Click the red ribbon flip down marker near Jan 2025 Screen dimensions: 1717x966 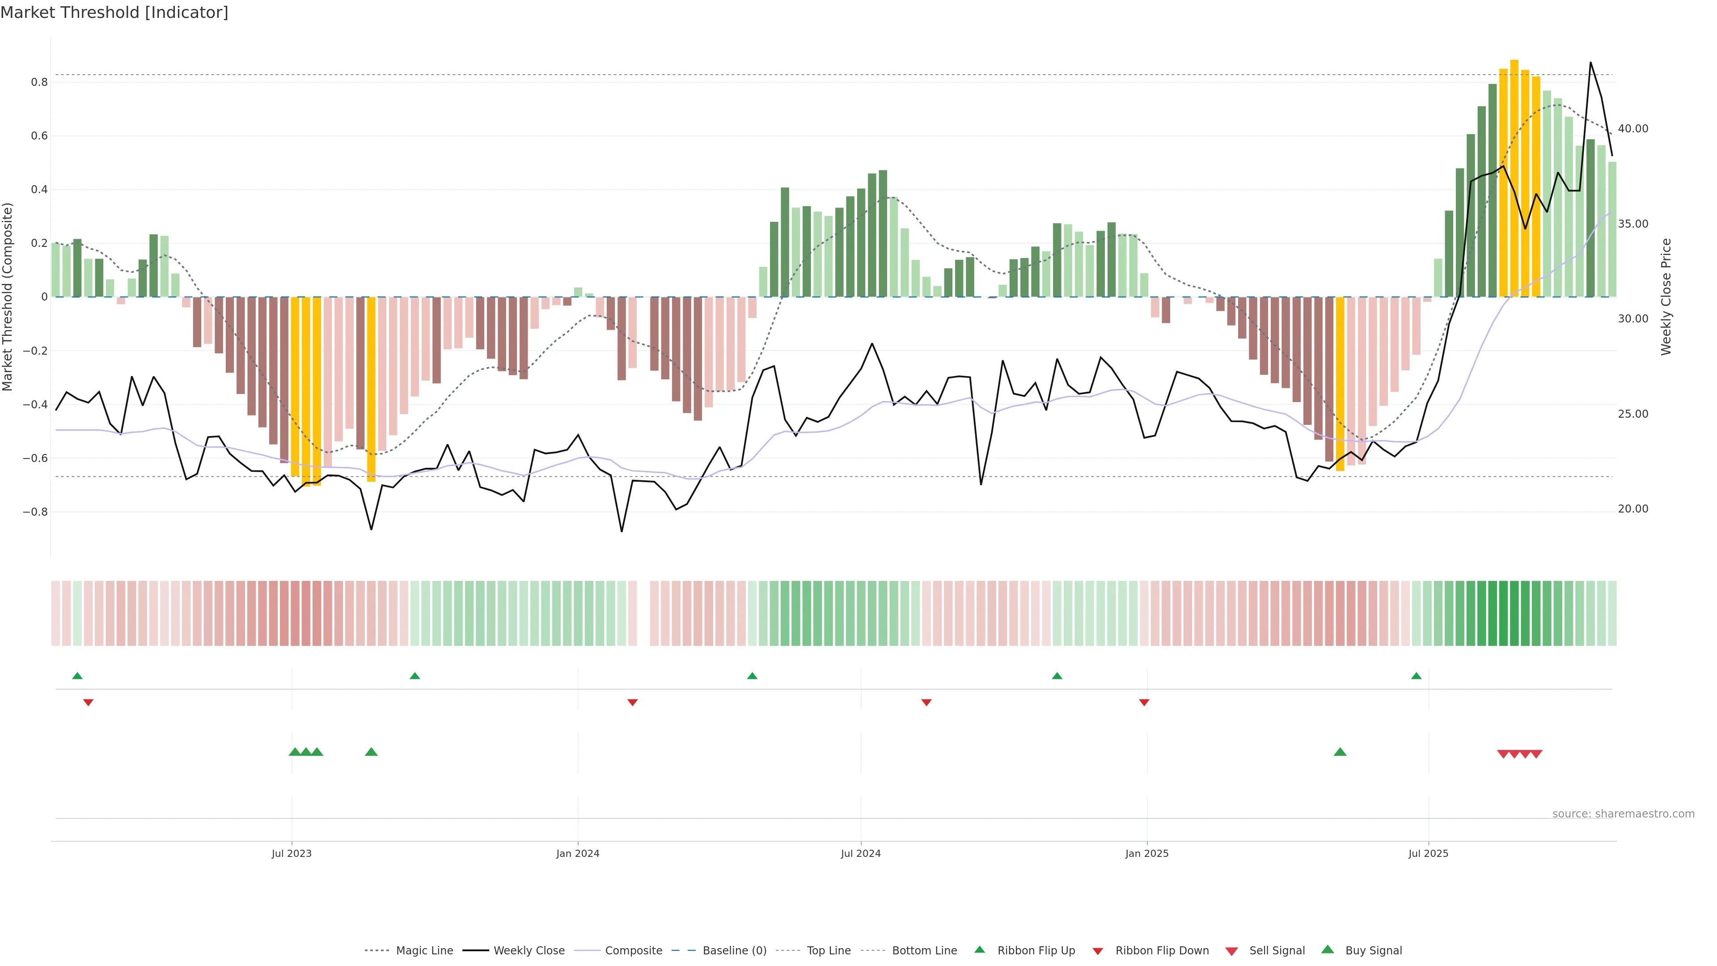tap(1144, 703)
